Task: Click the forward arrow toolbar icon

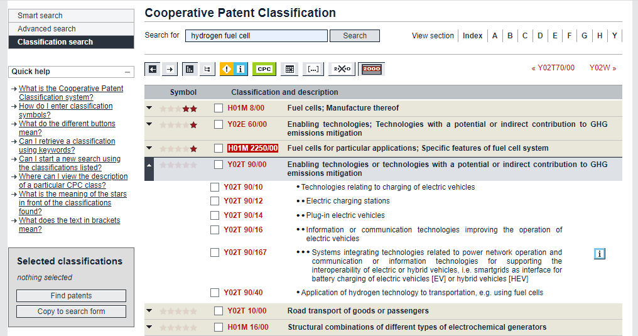Action: [x=170, y=69]
